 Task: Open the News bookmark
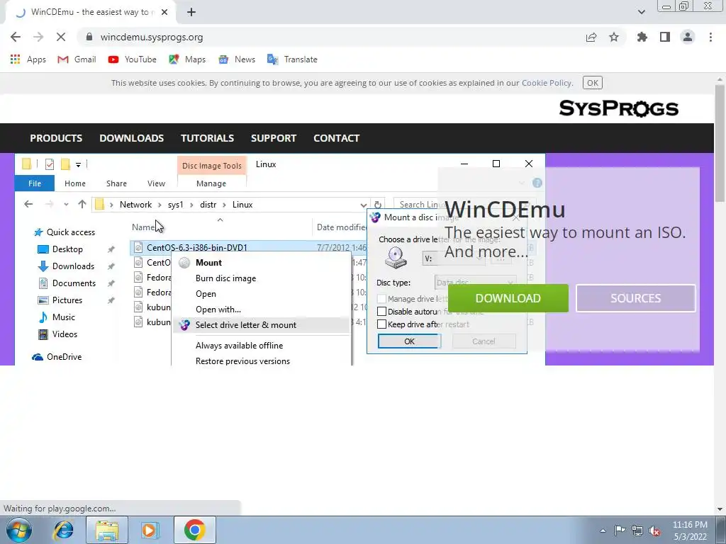tap(237, 59)
